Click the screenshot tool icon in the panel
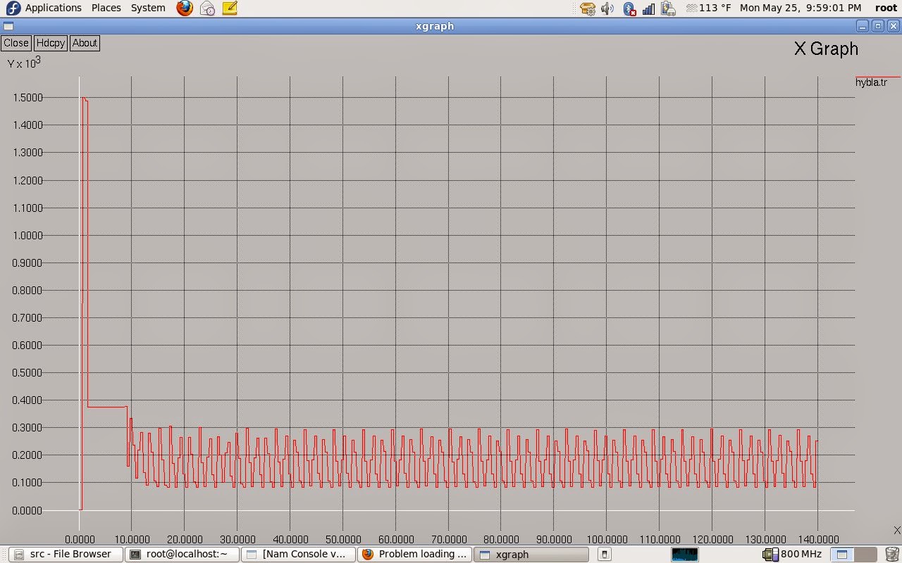This screenshot has height=563, width=902. [x=206, y=8]
